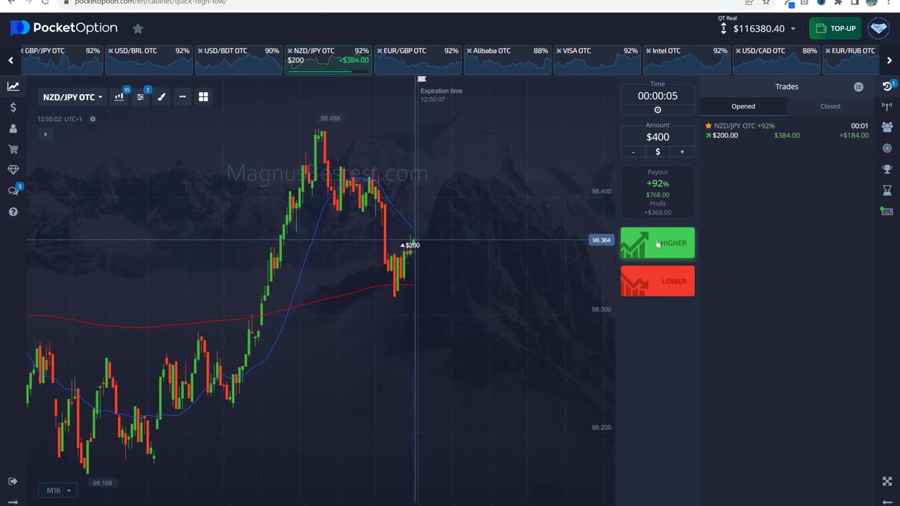The image size is (900, 506).
Task: Click the expiration time flag marker
Action: (x=422, y=79)
